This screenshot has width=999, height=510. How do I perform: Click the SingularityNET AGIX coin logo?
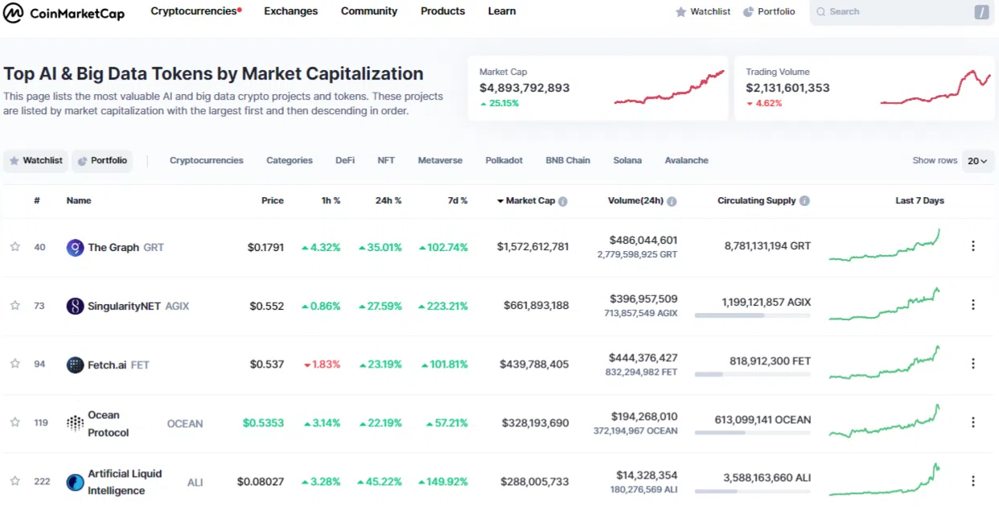(75, 306)
